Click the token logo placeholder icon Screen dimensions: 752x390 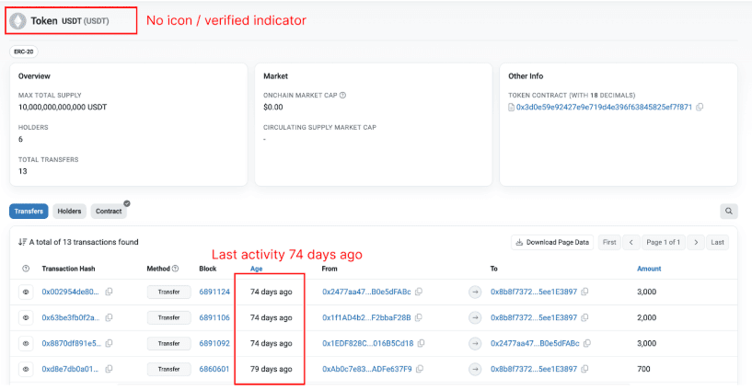tap(17, 20)
